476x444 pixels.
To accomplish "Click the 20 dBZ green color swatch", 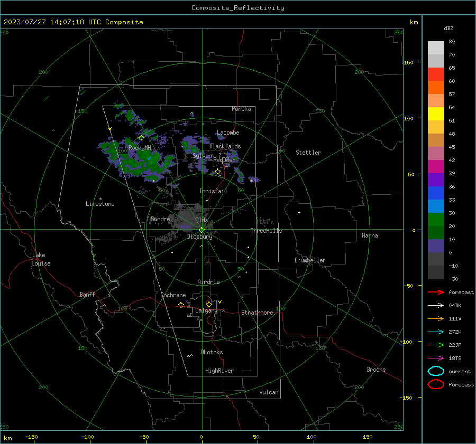I will pos(436,220).
